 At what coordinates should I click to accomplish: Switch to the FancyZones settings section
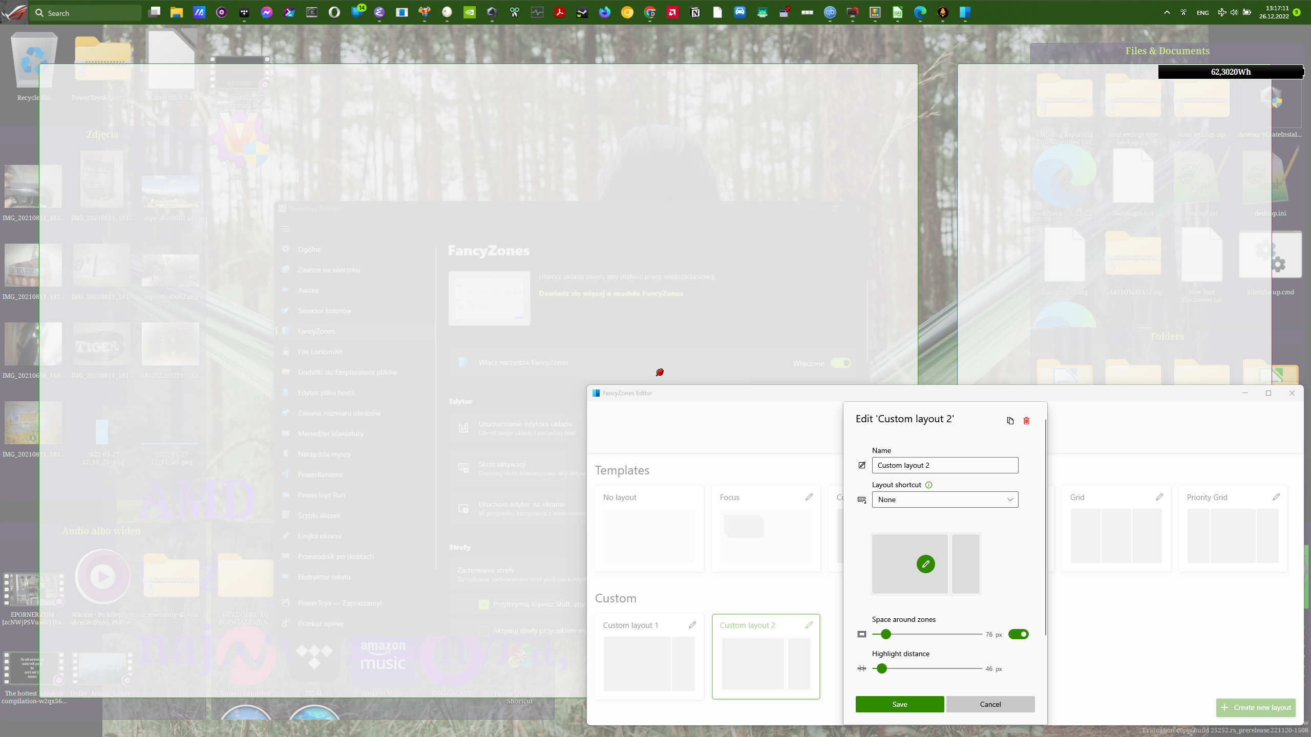point(316,331)
